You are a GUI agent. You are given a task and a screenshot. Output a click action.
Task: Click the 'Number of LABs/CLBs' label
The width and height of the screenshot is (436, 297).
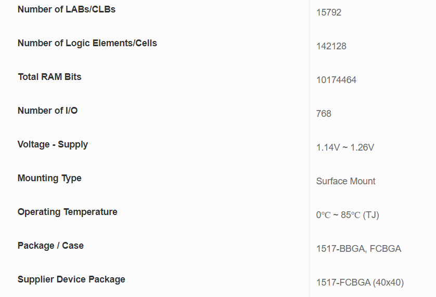pyautogui.click(x=66, y=9)
